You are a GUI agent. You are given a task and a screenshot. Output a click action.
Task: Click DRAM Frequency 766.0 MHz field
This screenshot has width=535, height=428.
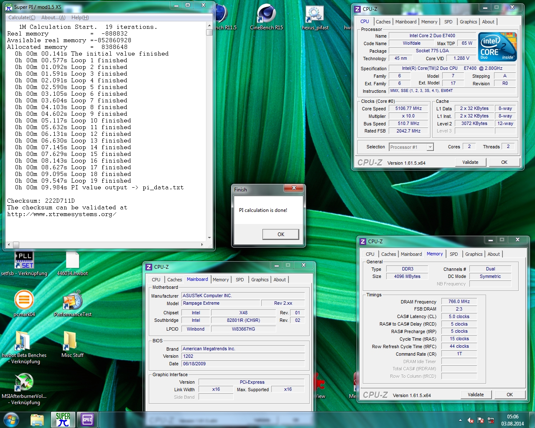pyautogui.click(x=459, y=301)
